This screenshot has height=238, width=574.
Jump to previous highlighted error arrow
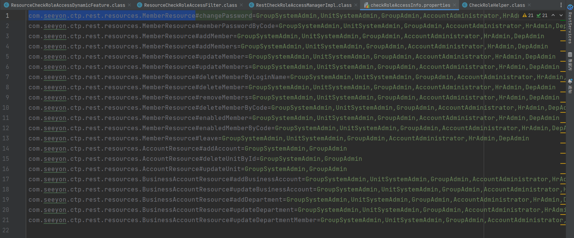(x=553, y=16)
